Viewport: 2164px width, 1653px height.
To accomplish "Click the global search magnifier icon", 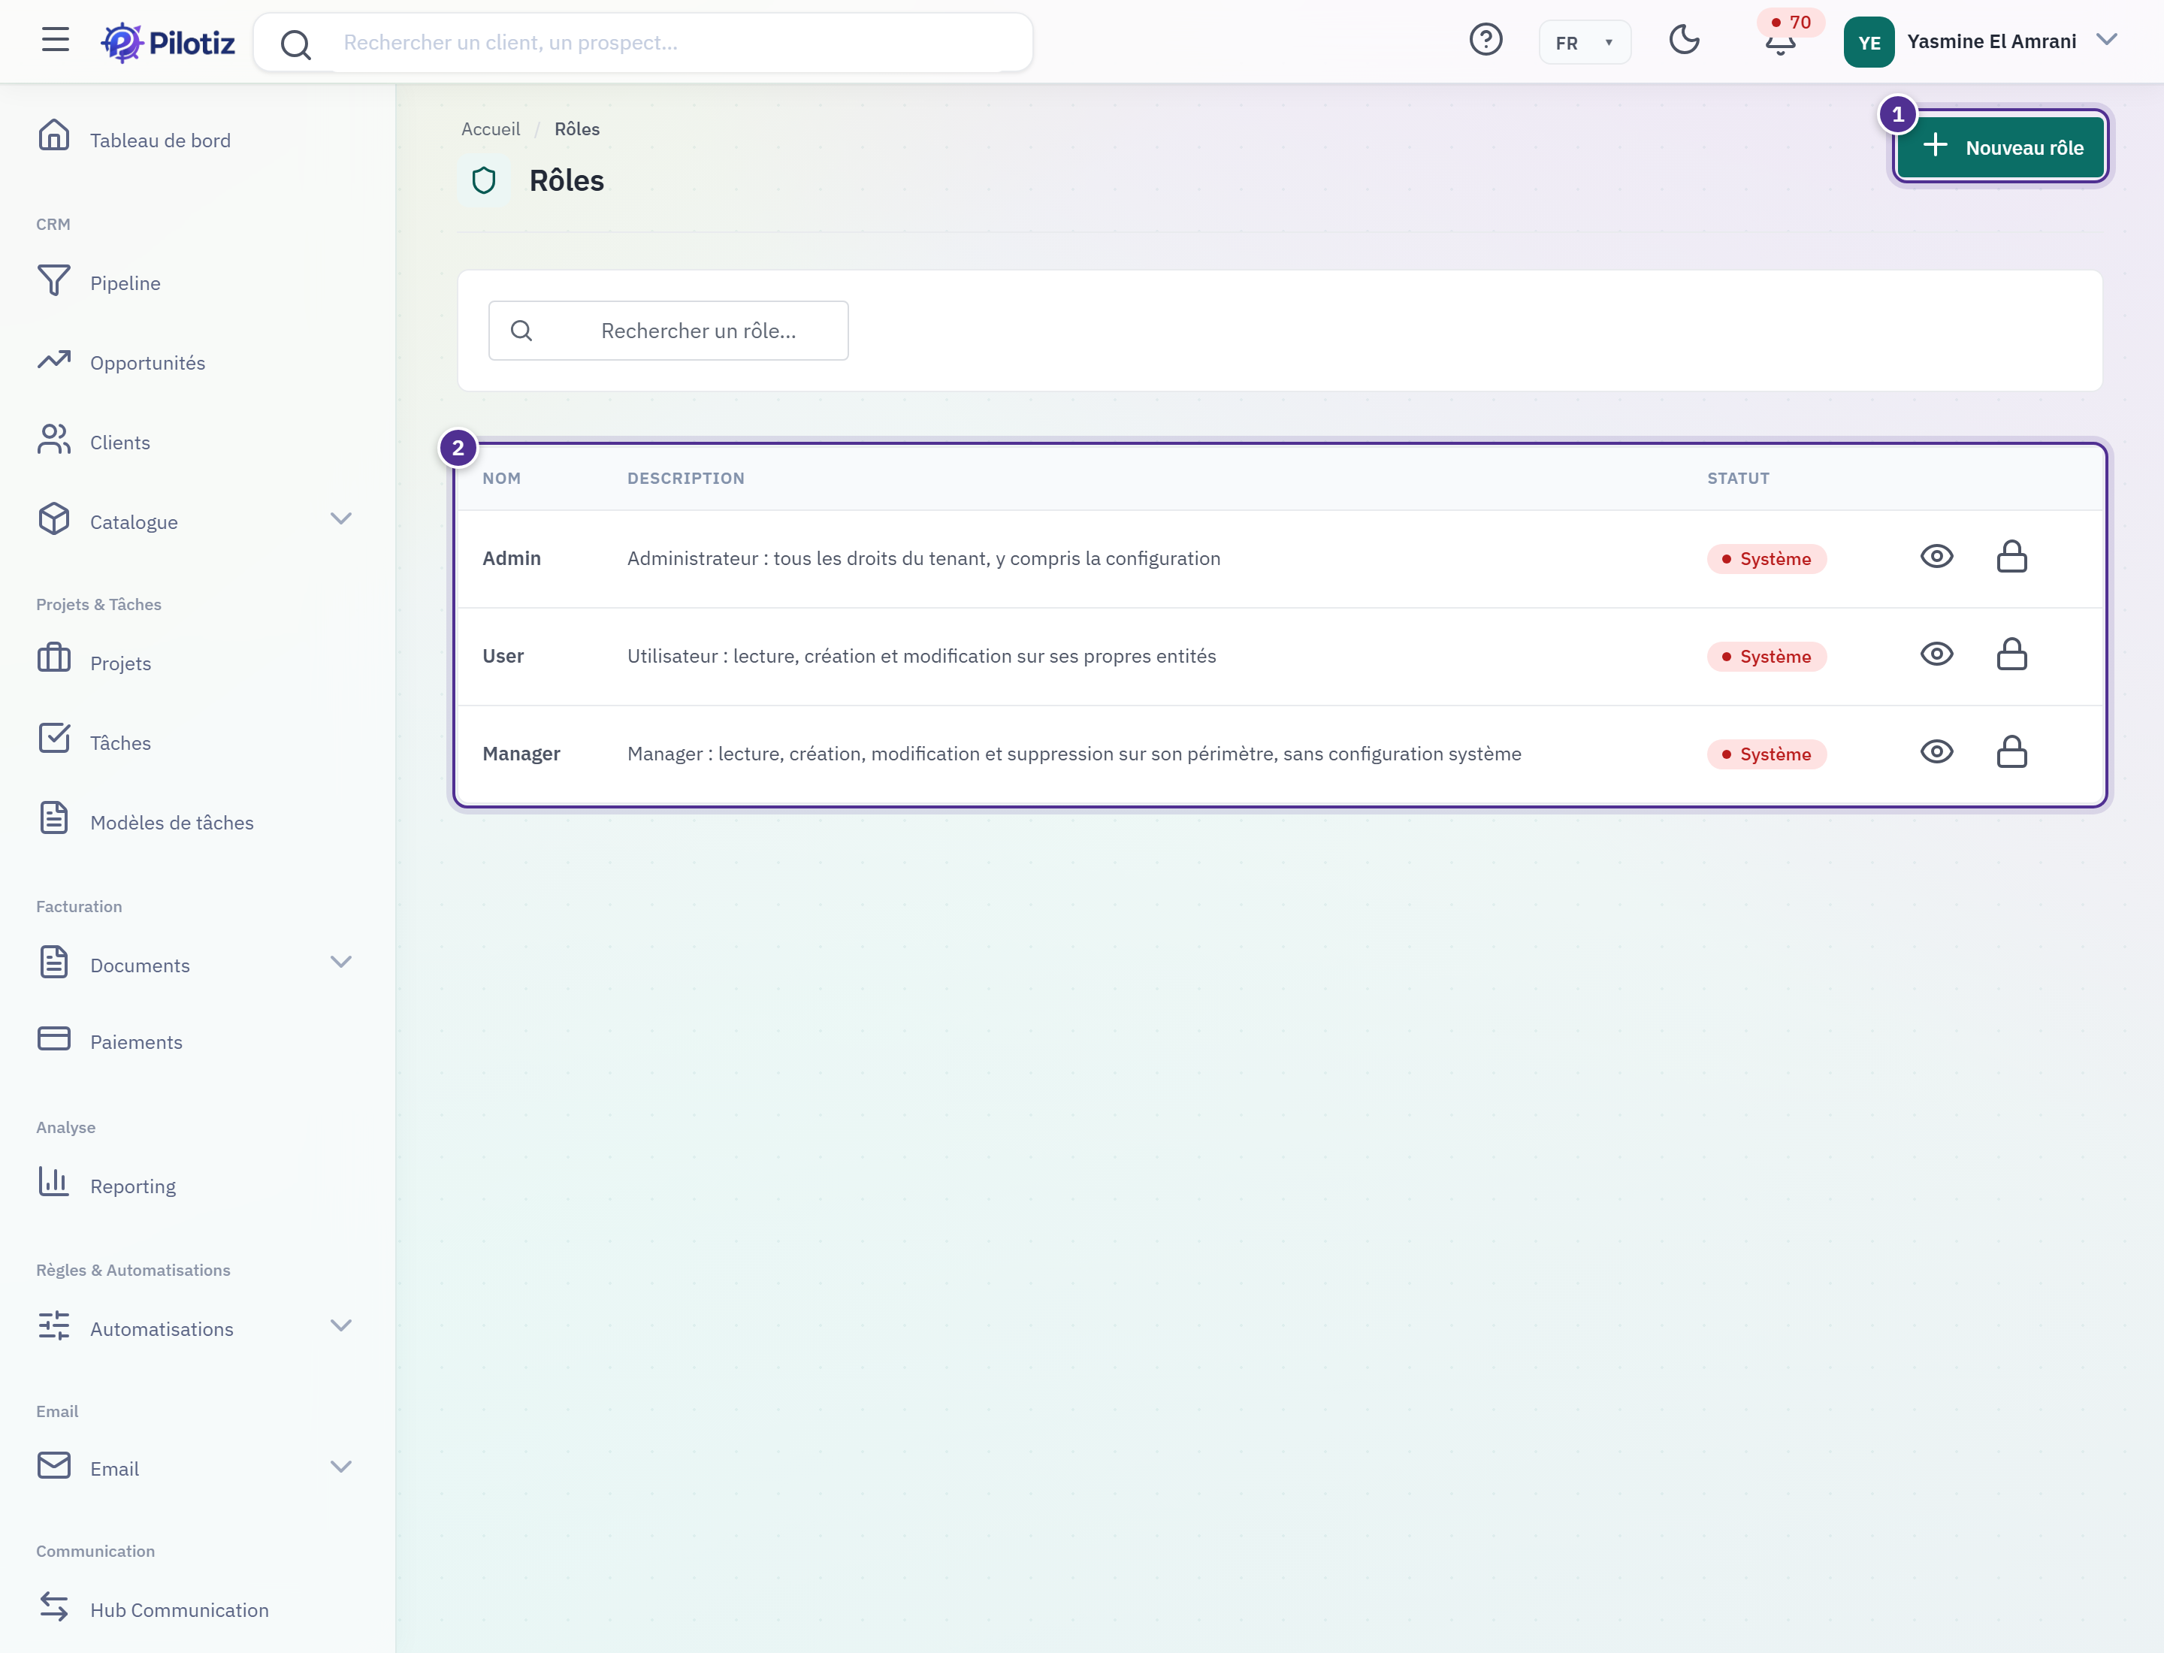I will [295, 44].
